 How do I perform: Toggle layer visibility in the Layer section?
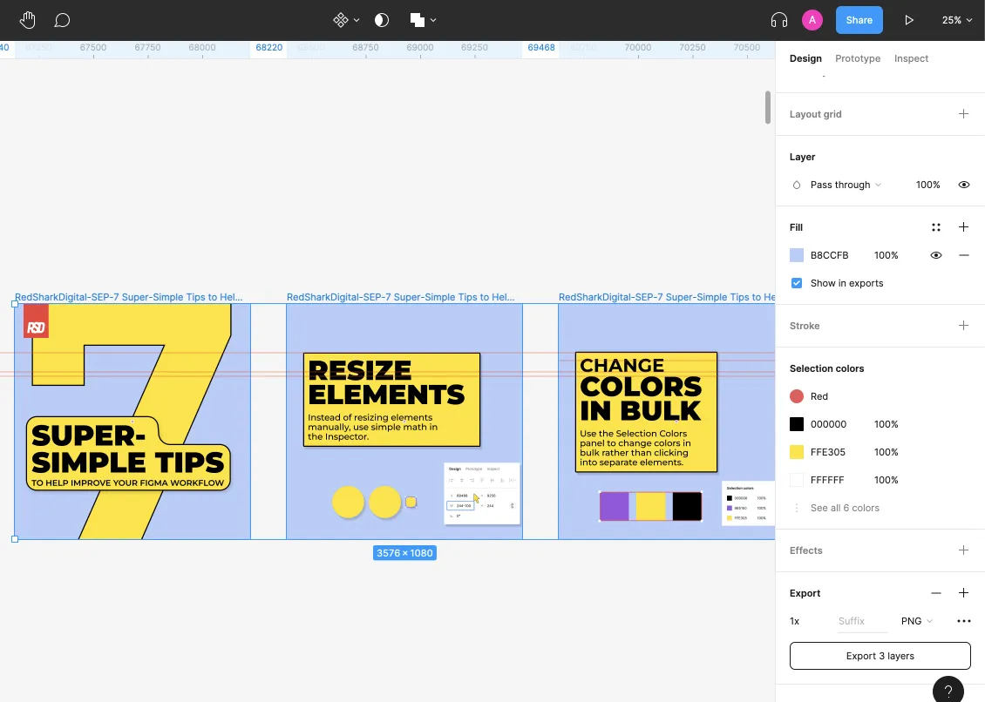(x=963, y=184)
